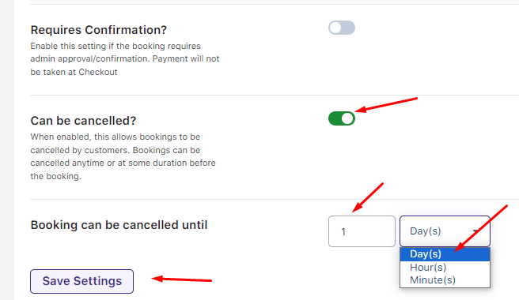Enable the Requires Confirmation toggle
519x300 pixels.
(342, 28)
